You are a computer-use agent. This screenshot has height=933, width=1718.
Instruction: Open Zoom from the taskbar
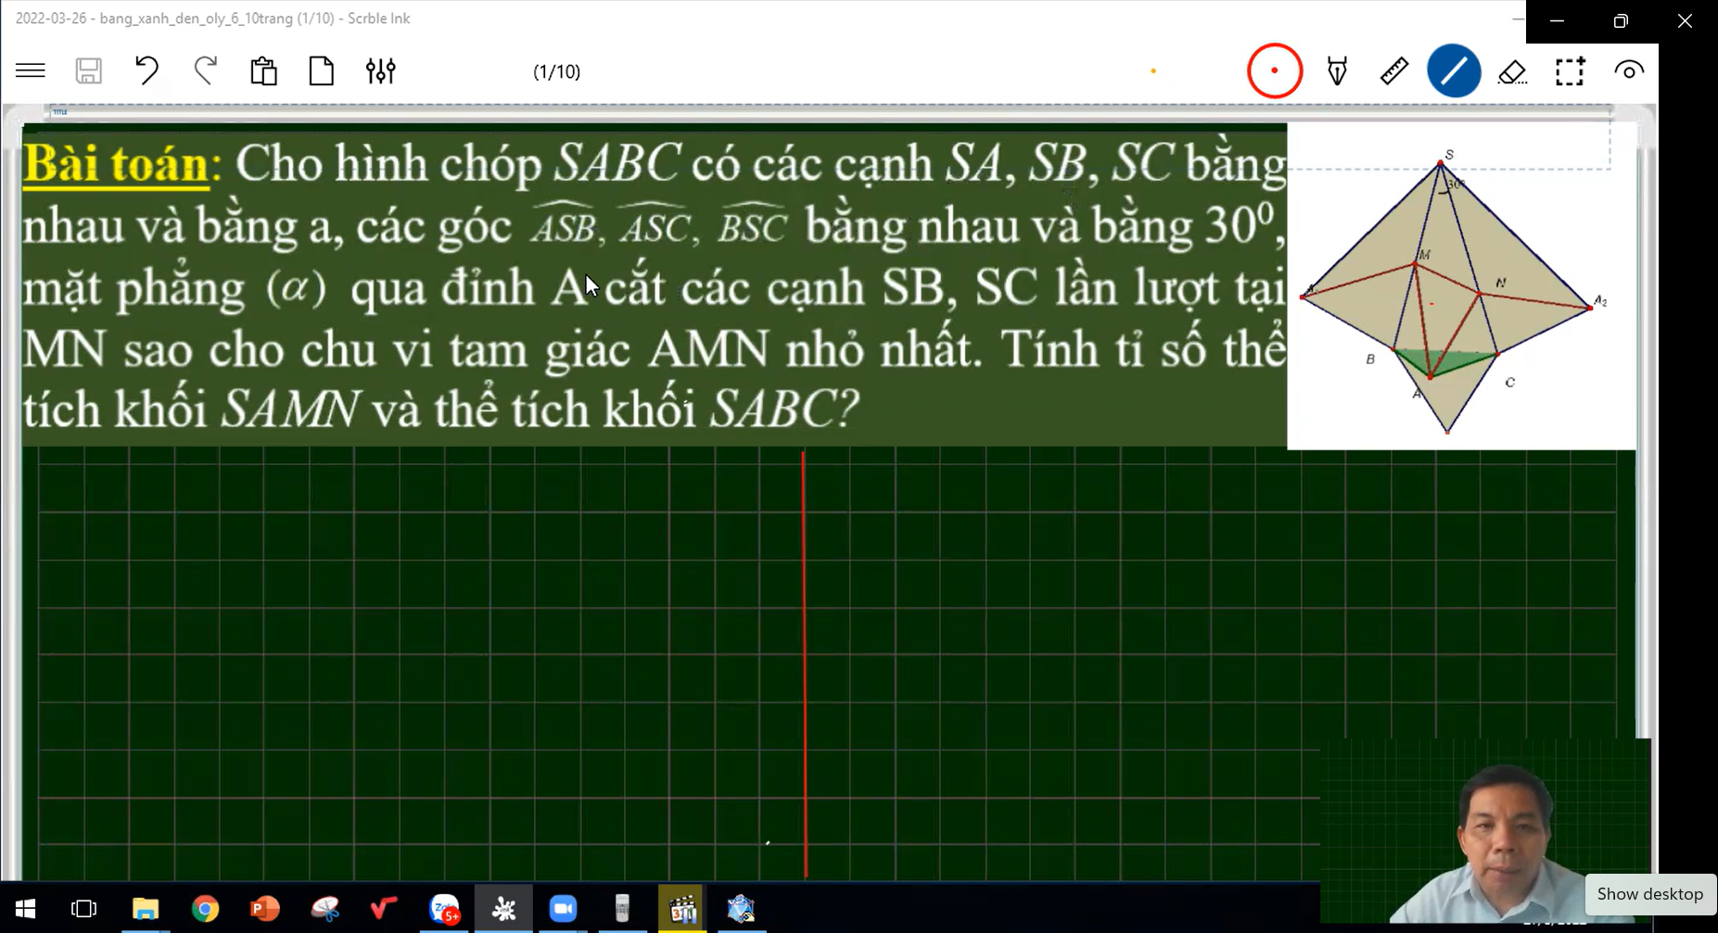click(563, 909)
